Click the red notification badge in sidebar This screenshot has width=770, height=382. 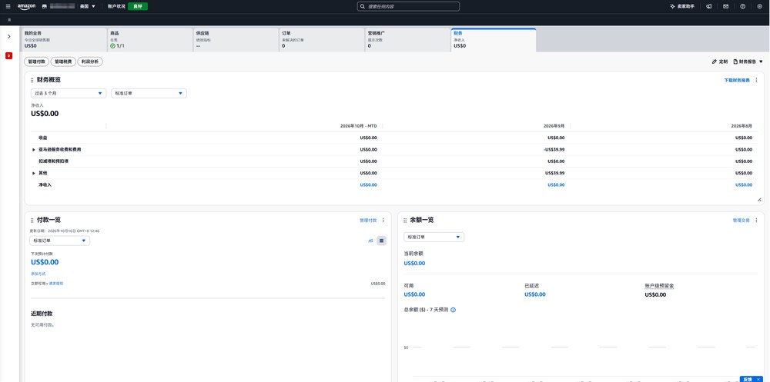click(x=8, y=56)
